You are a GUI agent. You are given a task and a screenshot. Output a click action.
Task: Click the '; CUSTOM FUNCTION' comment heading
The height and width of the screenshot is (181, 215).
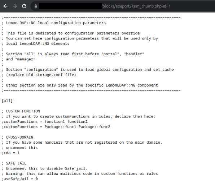21,111
